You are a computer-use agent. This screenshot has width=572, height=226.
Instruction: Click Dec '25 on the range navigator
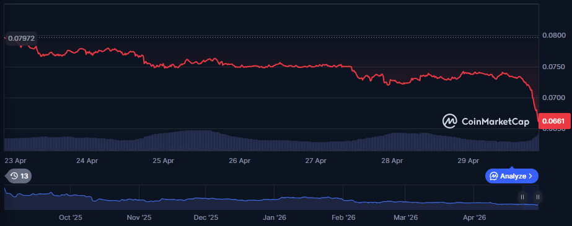(x=206, y=217)
